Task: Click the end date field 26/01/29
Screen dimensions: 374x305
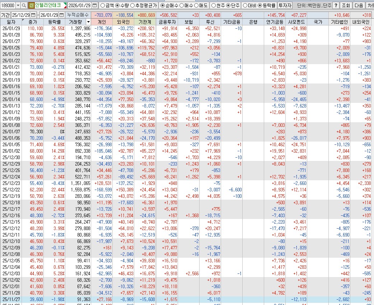Action: pos(49,15)
